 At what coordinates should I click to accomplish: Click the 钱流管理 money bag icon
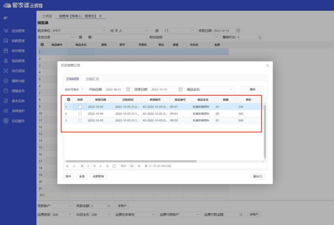6,61
